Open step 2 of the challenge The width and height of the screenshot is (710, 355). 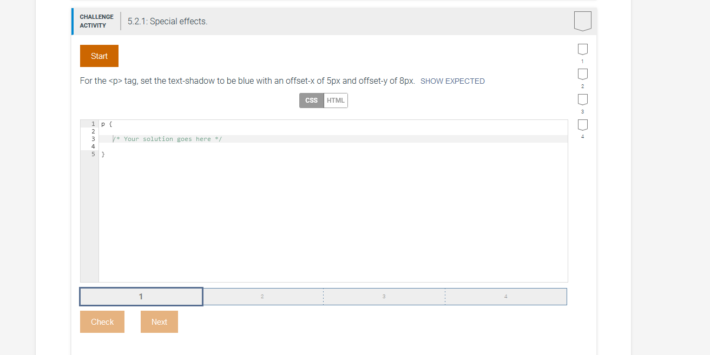[262, 296]
